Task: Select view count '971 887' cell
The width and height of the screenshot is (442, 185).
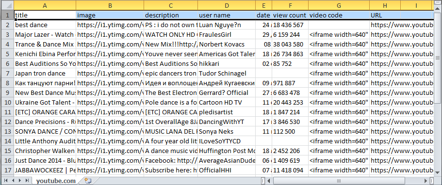Action: pos(290,83)
